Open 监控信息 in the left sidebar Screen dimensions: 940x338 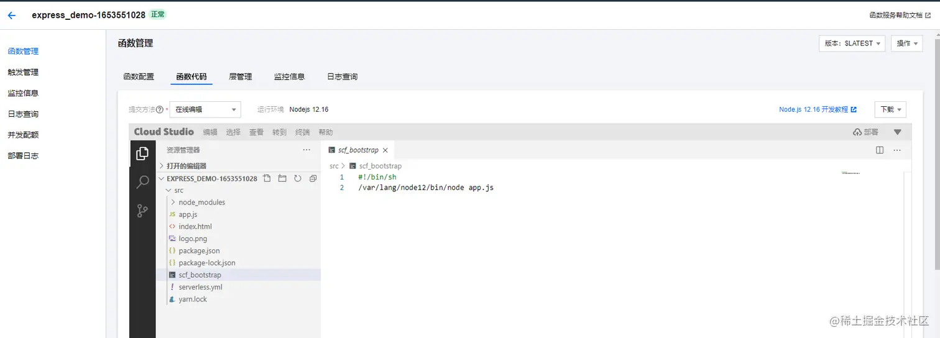23,93
